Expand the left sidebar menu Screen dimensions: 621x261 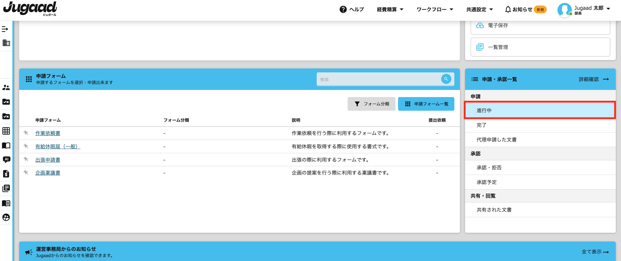pos(5,29)
